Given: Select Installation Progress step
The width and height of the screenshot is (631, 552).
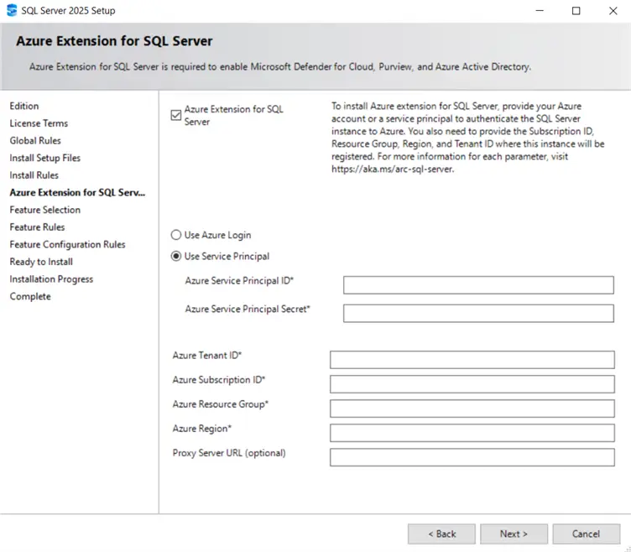Looking at the screenshot, I should pyautogui.click(x=51, y=279).
